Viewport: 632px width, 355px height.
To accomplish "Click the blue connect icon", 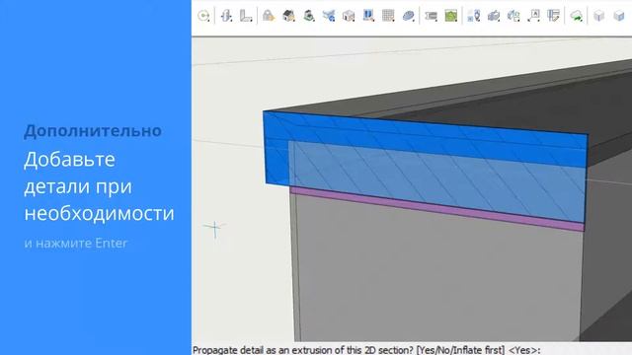I will (x=329, y=16).
